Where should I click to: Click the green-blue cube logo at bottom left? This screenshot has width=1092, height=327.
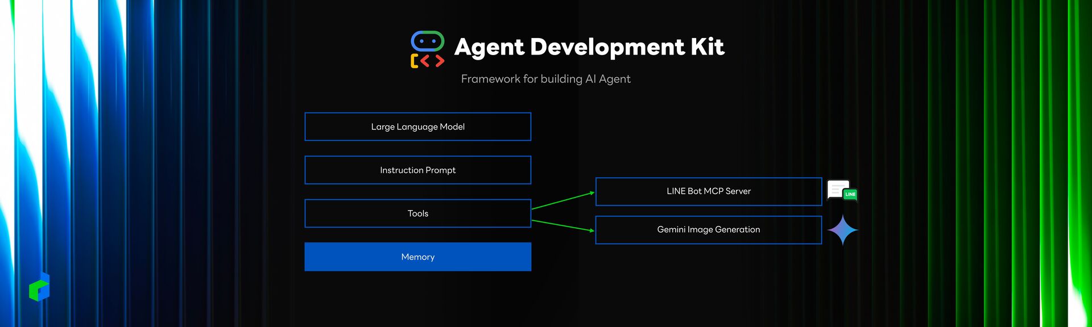tap(39, 286)
